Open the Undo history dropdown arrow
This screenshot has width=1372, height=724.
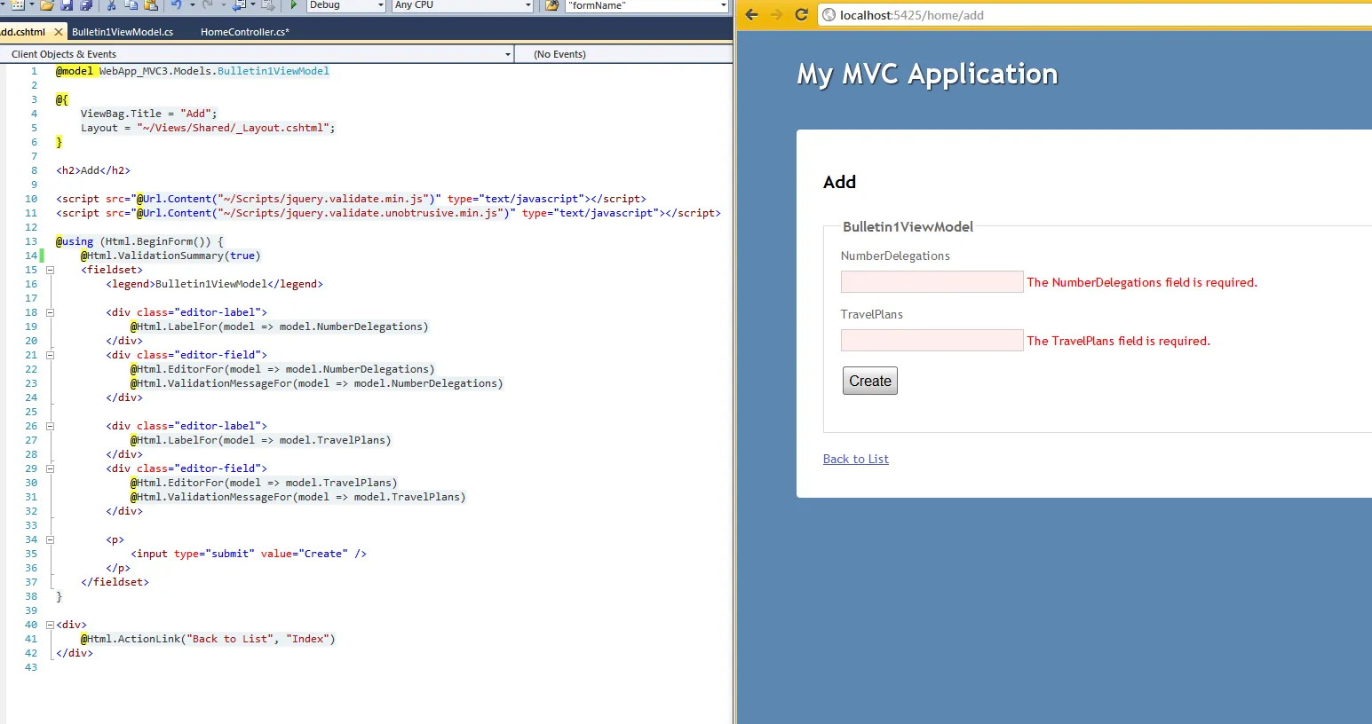click(192, 5)
